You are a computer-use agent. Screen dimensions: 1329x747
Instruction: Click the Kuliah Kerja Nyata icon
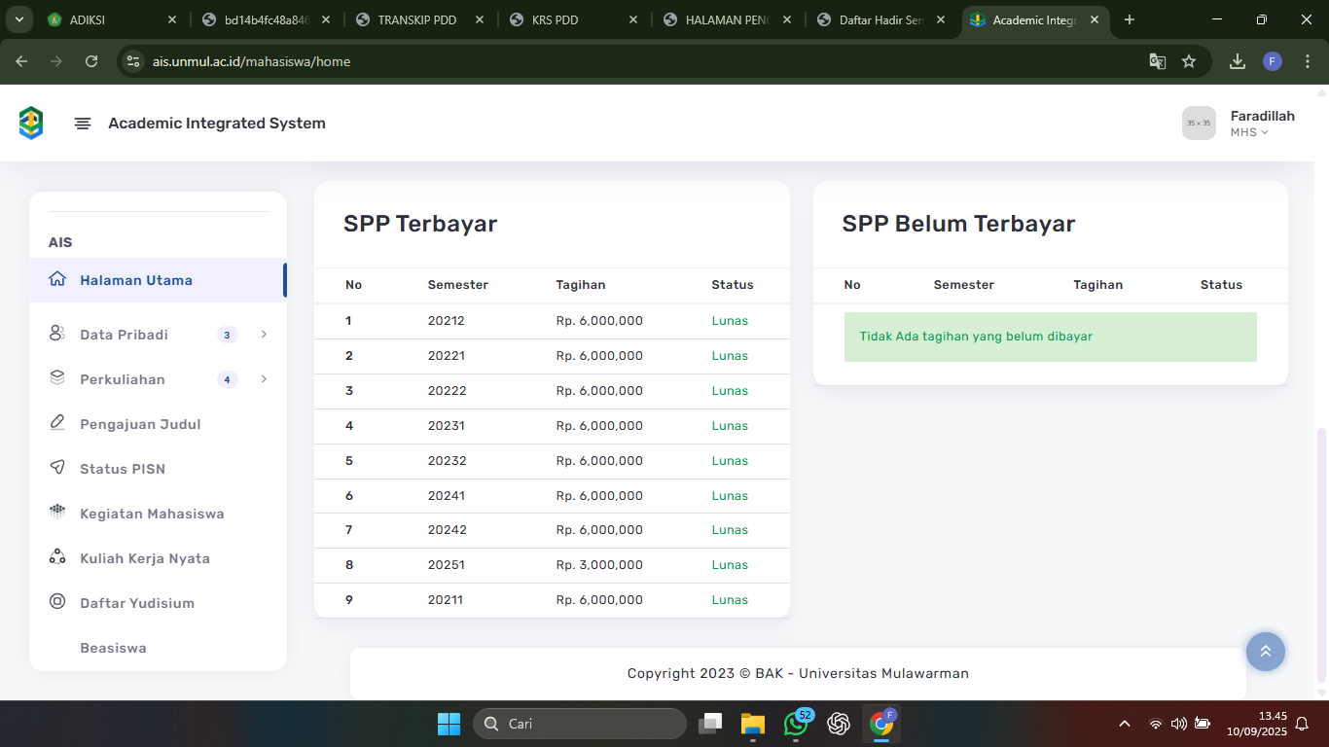57,557
